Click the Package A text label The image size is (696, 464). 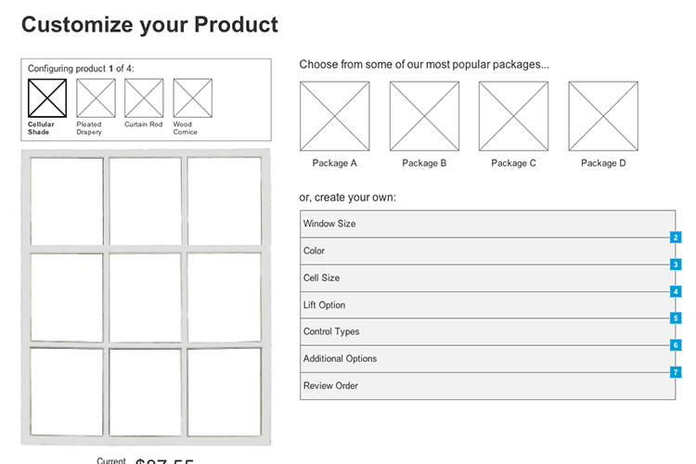pos(335,163)
